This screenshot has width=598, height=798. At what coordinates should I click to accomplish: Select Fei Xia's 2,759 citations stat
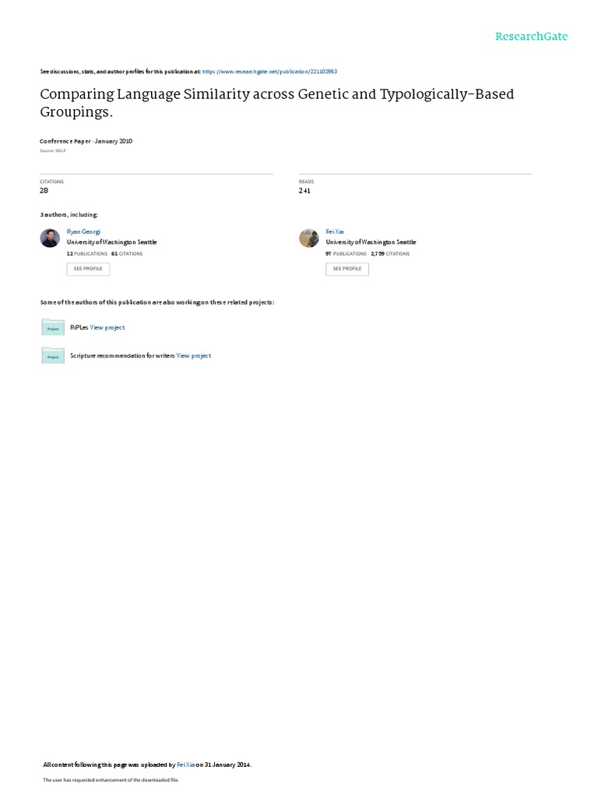tap(390, 253)
